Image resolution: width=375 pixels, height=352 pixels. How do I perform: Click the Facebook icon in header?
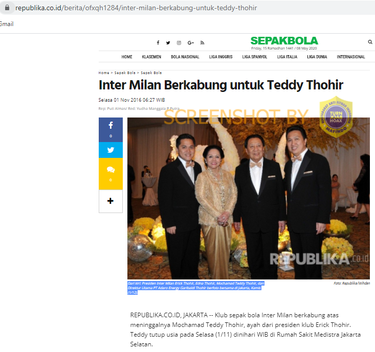(158, 43)
